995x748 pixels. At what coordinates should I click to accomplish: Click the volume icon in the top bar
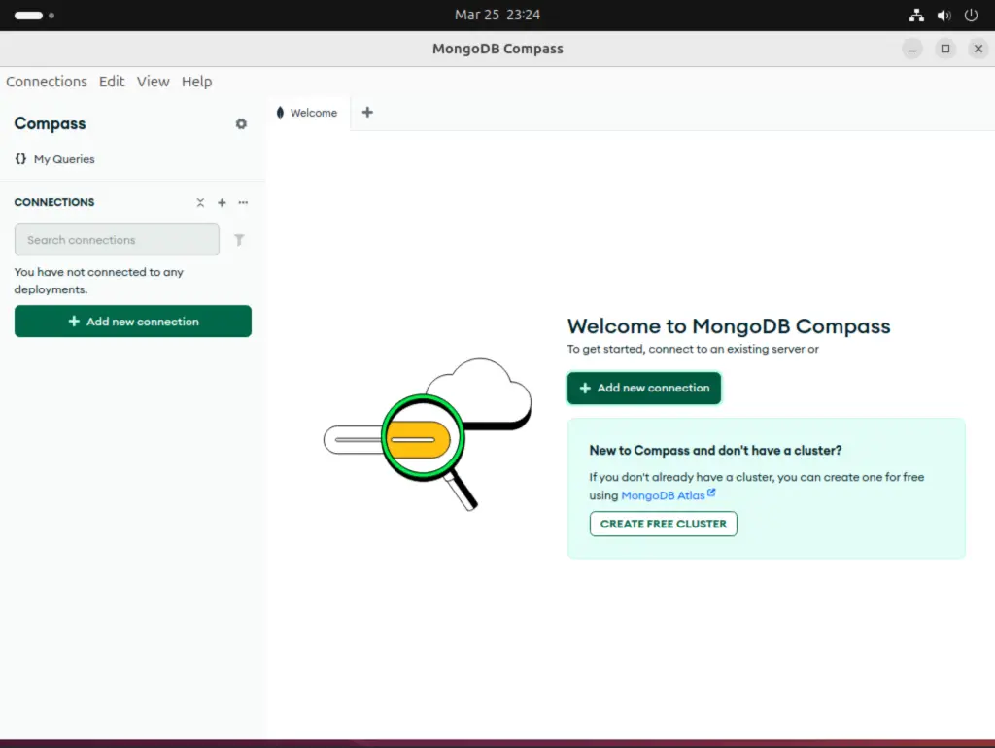click(x=944, y=15)
